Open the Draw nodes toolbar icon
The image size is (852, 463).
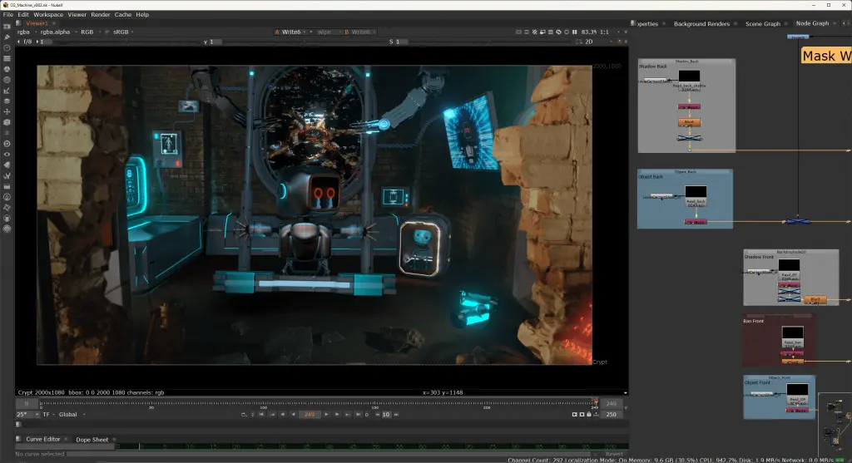pos(7,37)
